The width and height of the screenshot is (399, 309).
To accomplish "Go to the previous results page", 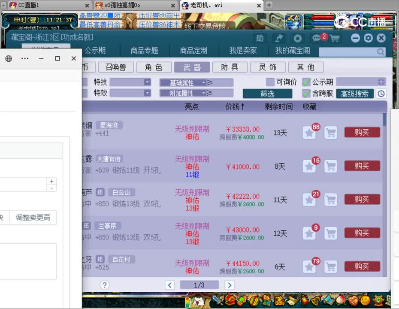I will 170,285.
